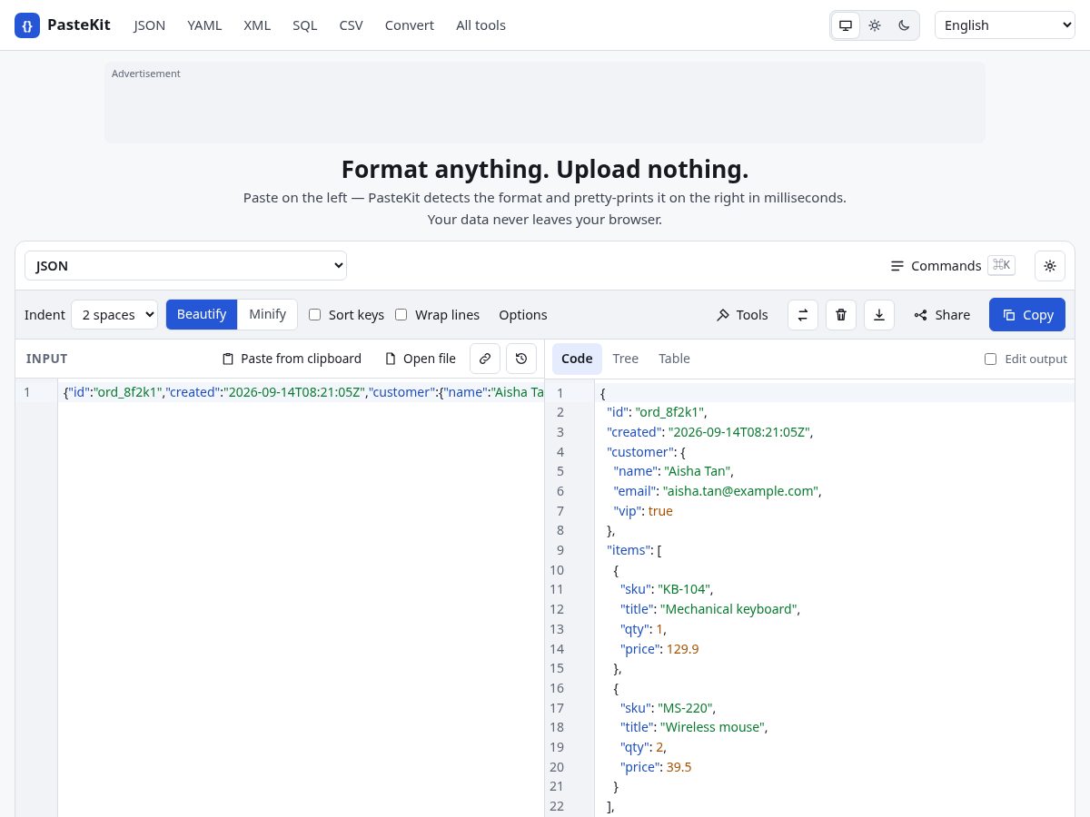This screenshot has width=1090, height=817.
Task: Enable the Sort keys checkbox
Action: pyautogui.click(x=315, y=315)
